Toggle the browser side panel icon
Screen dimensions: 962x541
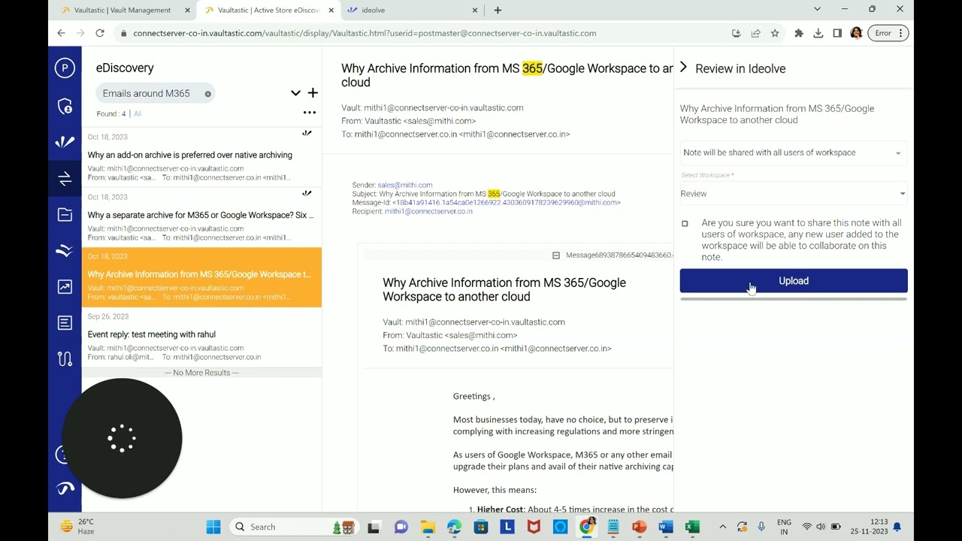click(x=837, y=33)
